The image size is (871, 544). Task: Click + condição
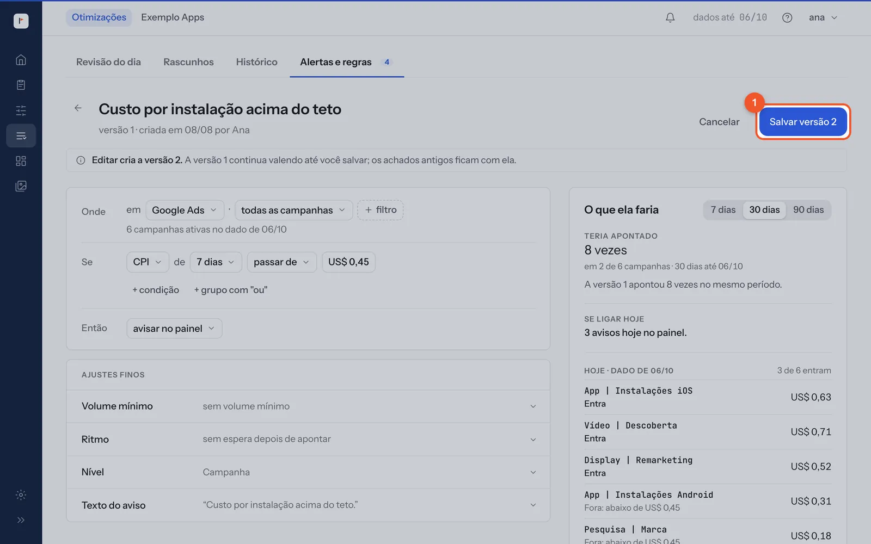click(156, 290)
